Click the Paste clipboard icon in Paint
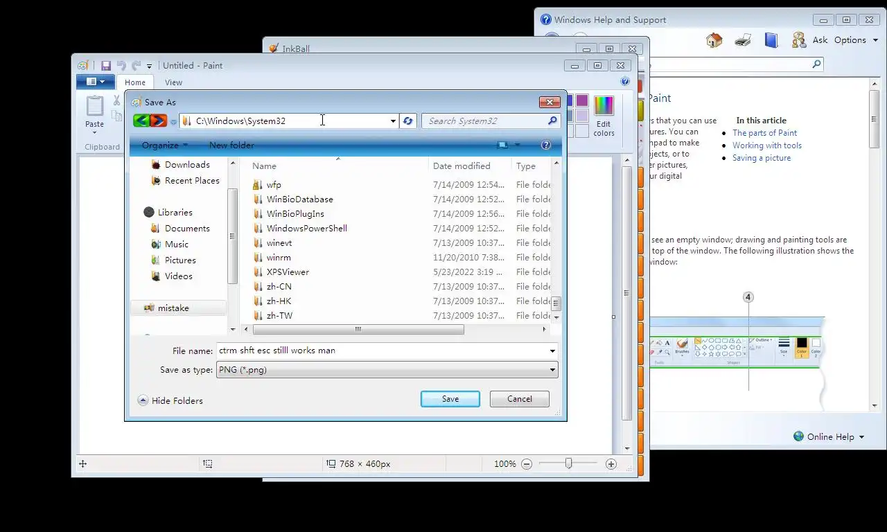Screen dimensions: 887x532 click(x=94, y=106)
